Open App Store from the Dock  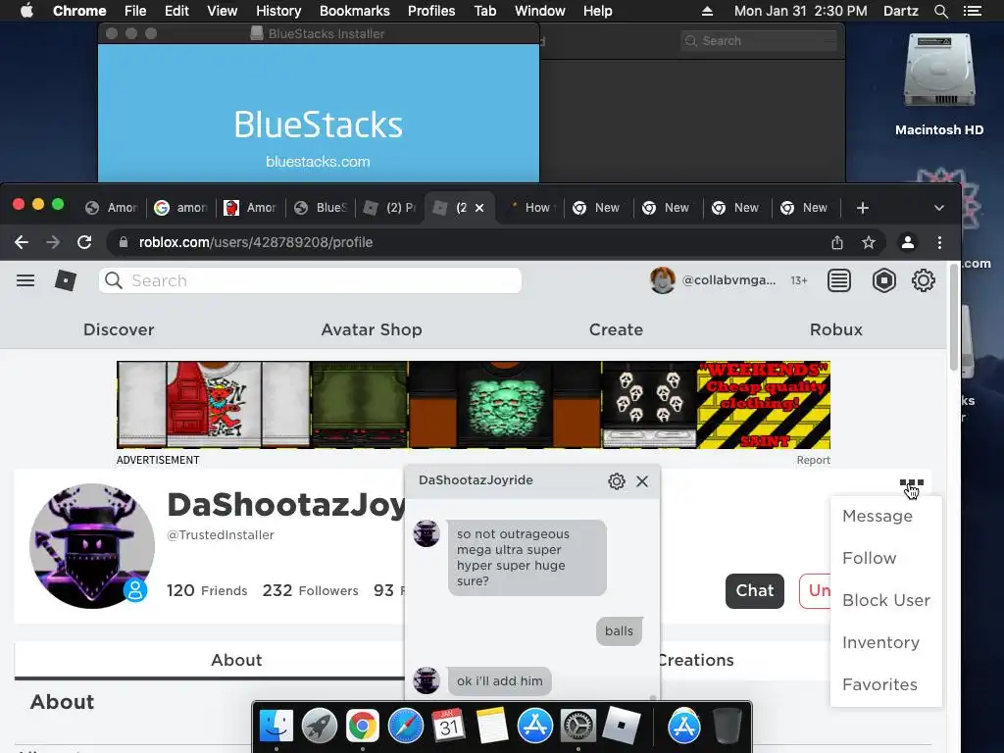tap(534, 727)
